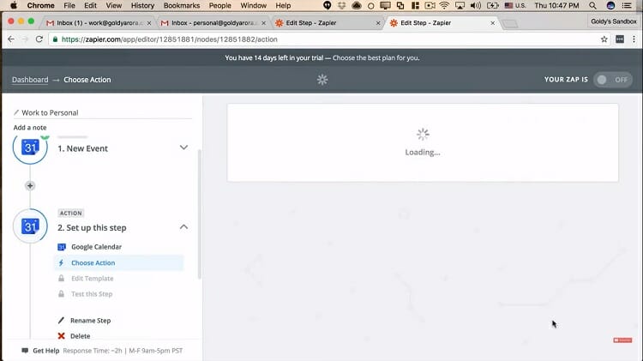Switch to the work Gmail inbox tab
Image resolution: width=643 pixels, height=361 pixels.
99,23
